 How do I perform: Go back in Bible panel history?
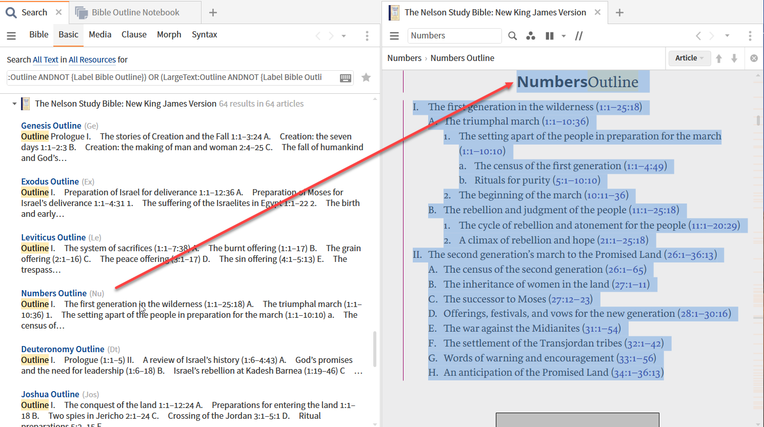click(698, 35)
